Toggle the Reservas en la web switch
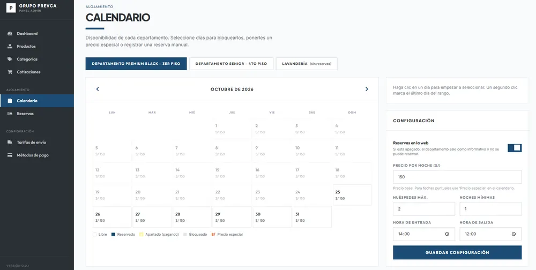Viewport: 536px width, 270px height. [x=515, y=148]
